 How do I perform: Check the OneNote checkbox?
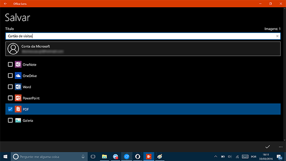coord(10,64)
